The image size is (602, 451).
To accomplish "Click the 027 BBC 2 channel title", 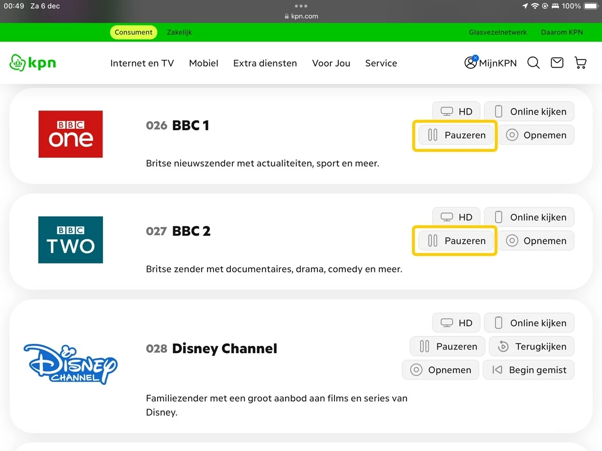I will [x=178, y=231].
